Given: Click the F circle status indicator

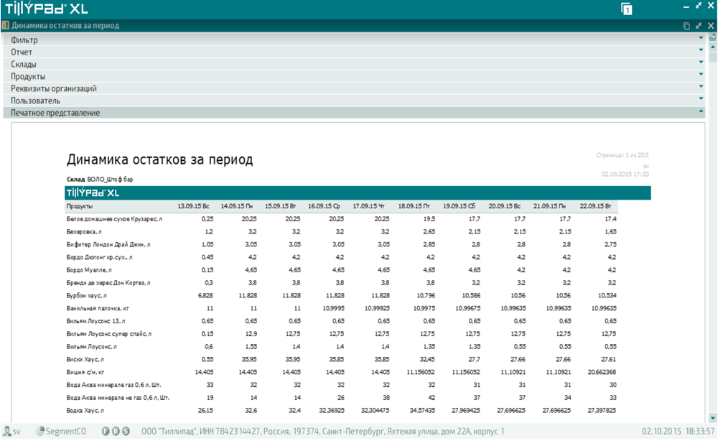Looking at the screenshot, I should point(105,432).
